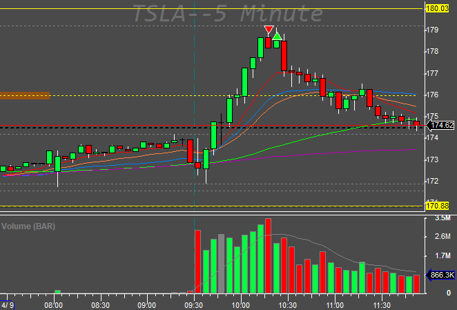Click the 11:30 time axis label
The height and width of the screenshot is (310, 457).
pos(382,305)
